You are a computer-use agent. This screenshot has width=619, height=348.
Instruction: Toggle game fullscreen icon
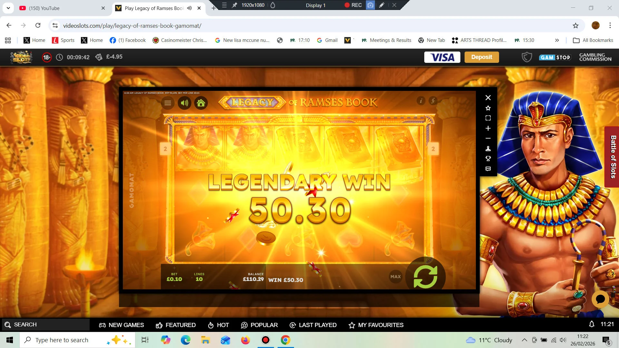click(488, 118)
